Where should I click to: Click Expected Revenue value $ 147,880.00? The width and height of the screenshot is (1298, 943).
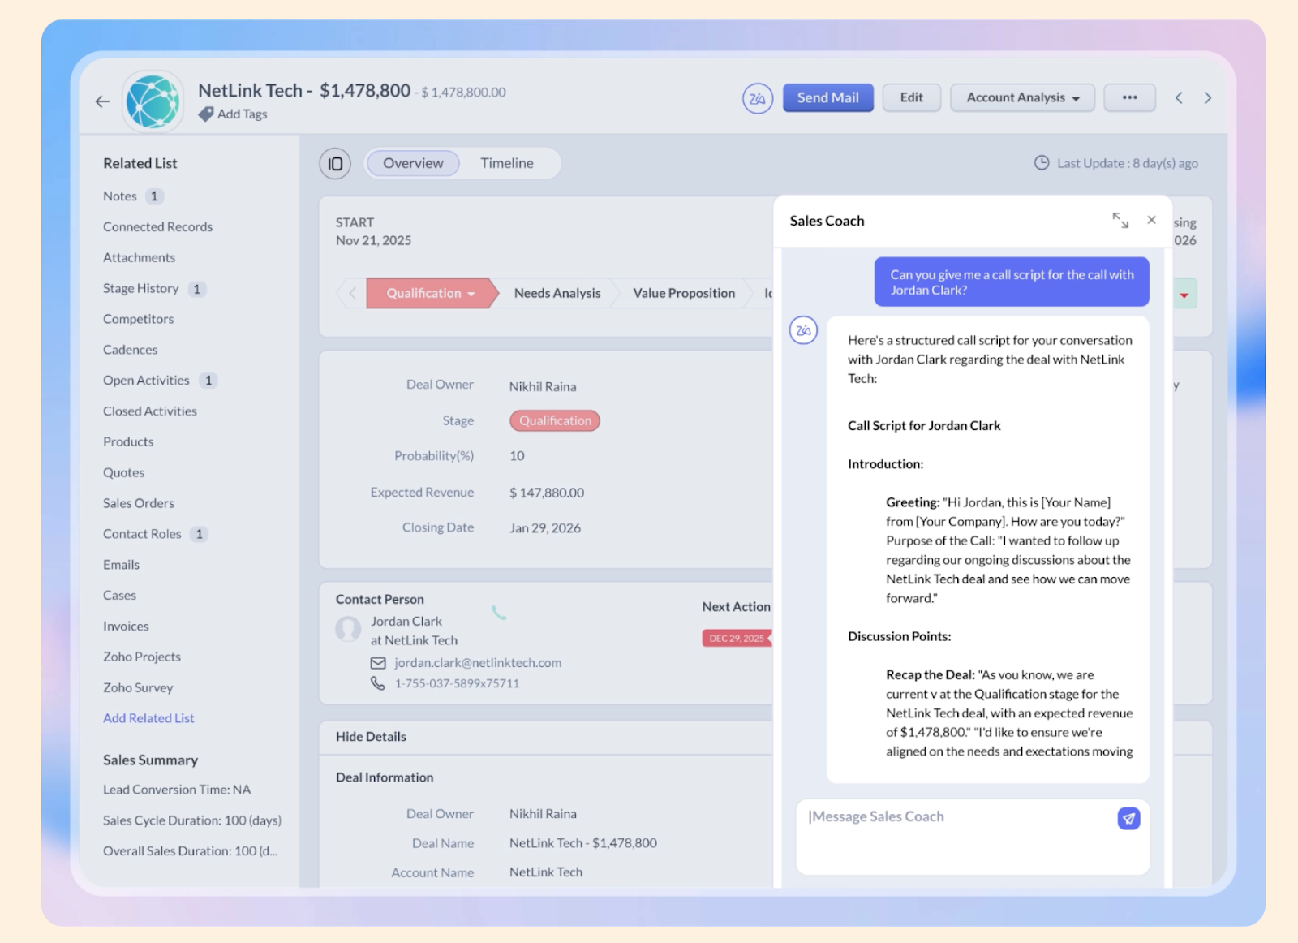pyautogui.click(x=547, y=493)
